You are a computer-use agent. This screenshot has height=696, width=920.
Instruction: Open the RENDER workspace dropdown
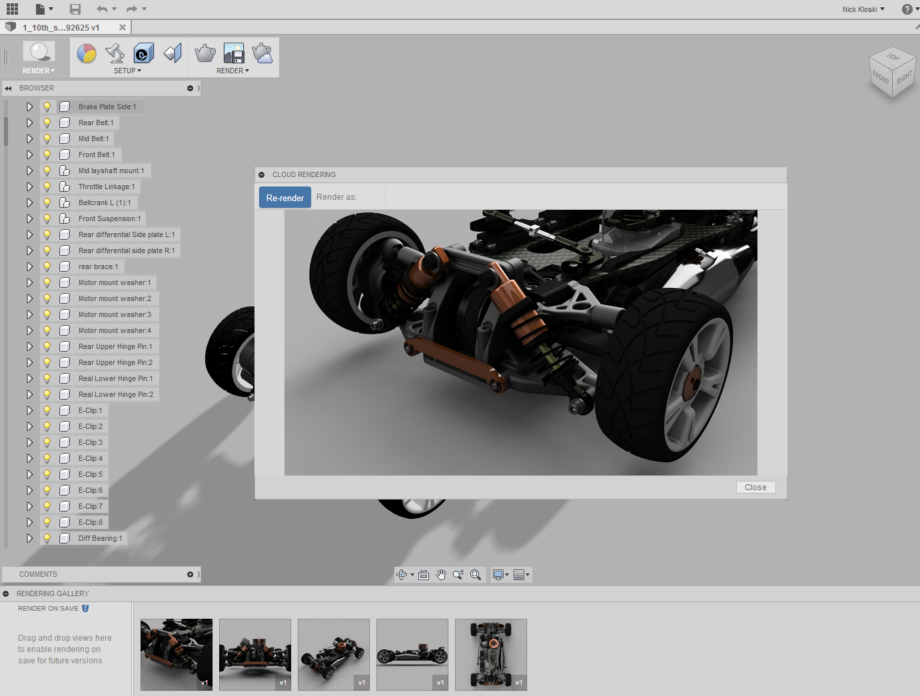(x=39, y=71)
